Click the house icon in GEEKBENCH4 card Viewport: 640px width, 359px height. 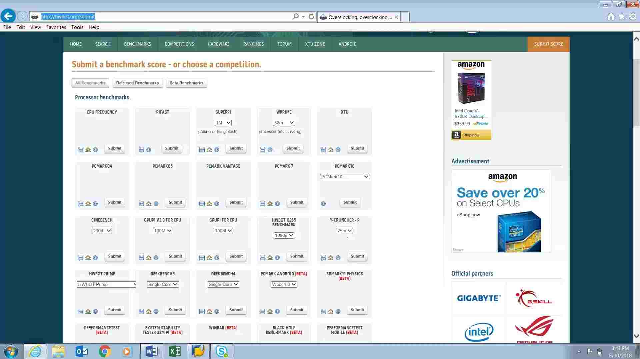coord(209,311)
